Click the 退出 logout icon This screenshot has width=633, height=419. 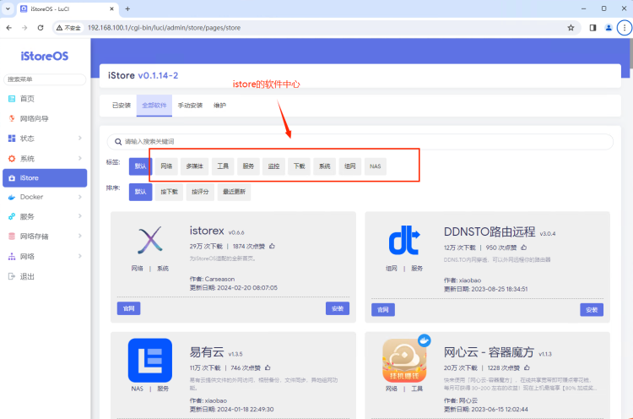tap(12, 276)
